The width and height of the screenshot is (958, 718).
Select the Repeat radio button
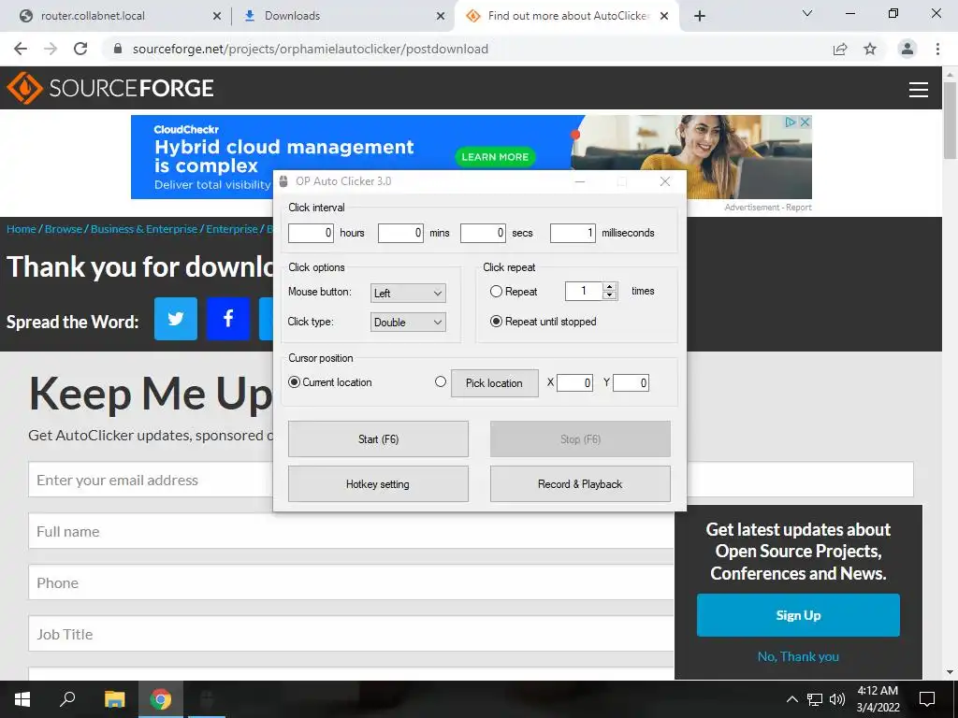[496, 292]
